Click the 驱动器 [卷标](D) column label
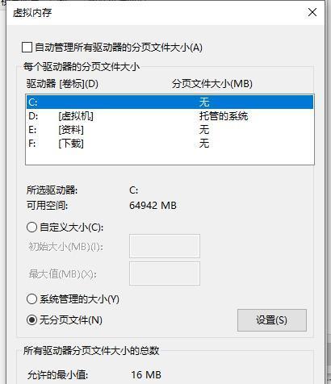This screenshot has height=384, width=331. [62, 84]
